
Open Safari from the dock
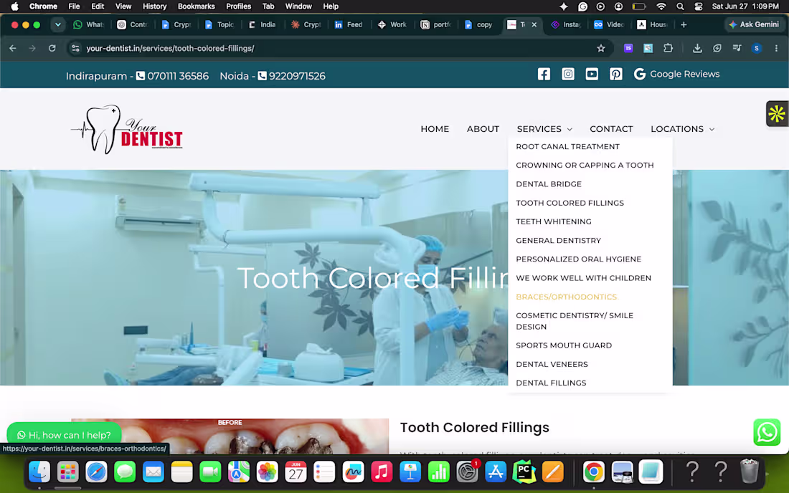[x=96, y=472]
